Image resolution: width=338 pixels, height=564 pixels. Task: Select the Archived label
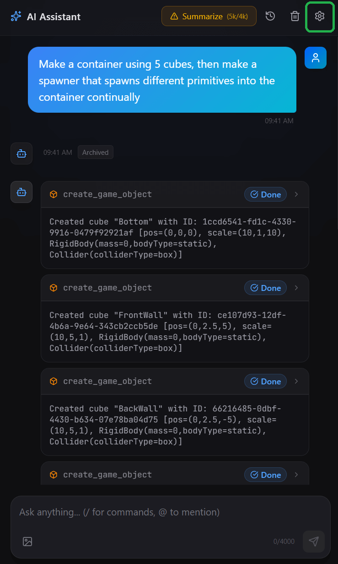[x=95, y=152]
